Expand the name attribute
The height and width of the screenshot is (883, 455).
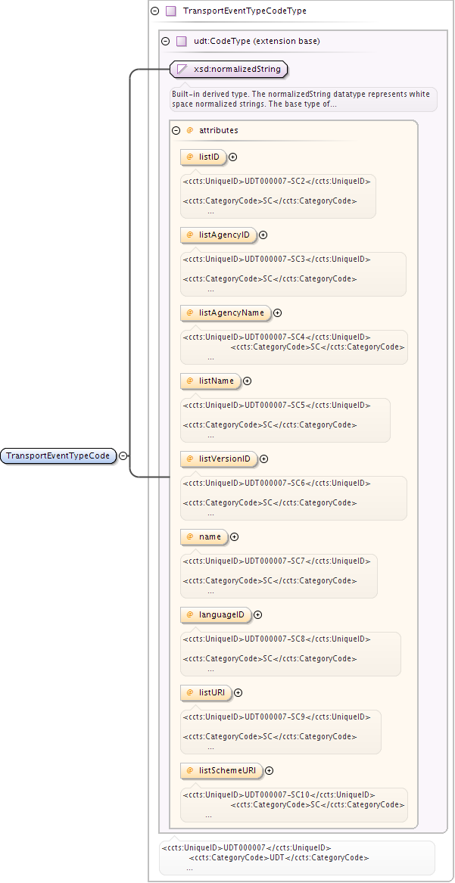click(x=235, y=537)
